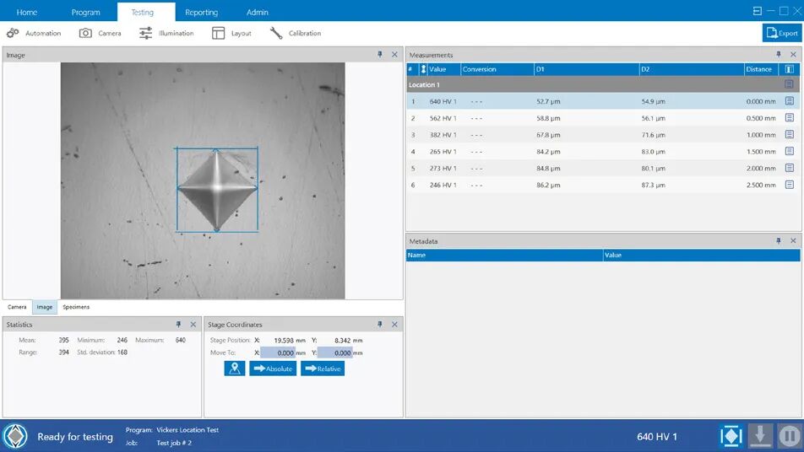The image size is (804, 452).
Task: Select the Image sub-tab under the image
Action: tap(45, 307)
